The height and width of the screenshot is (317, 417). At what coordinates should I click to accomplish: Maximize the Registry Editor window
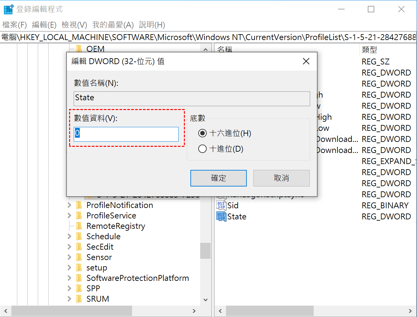click(371, 9)
